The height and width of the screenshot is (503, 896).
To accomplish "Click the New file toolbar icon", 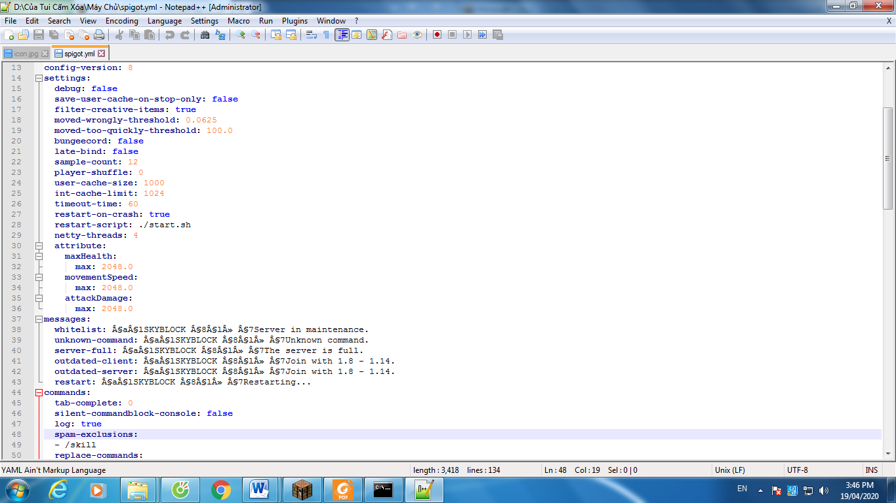I will [x=9, y=35].
